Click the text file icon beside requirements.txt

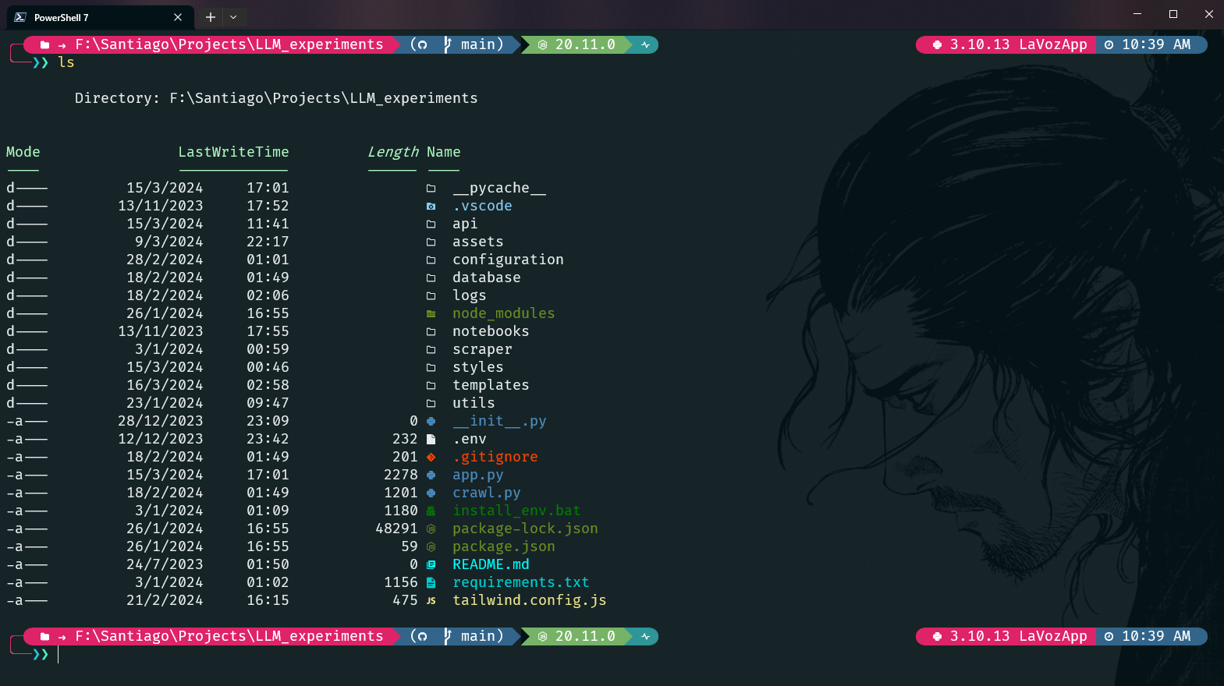(431, 582)
